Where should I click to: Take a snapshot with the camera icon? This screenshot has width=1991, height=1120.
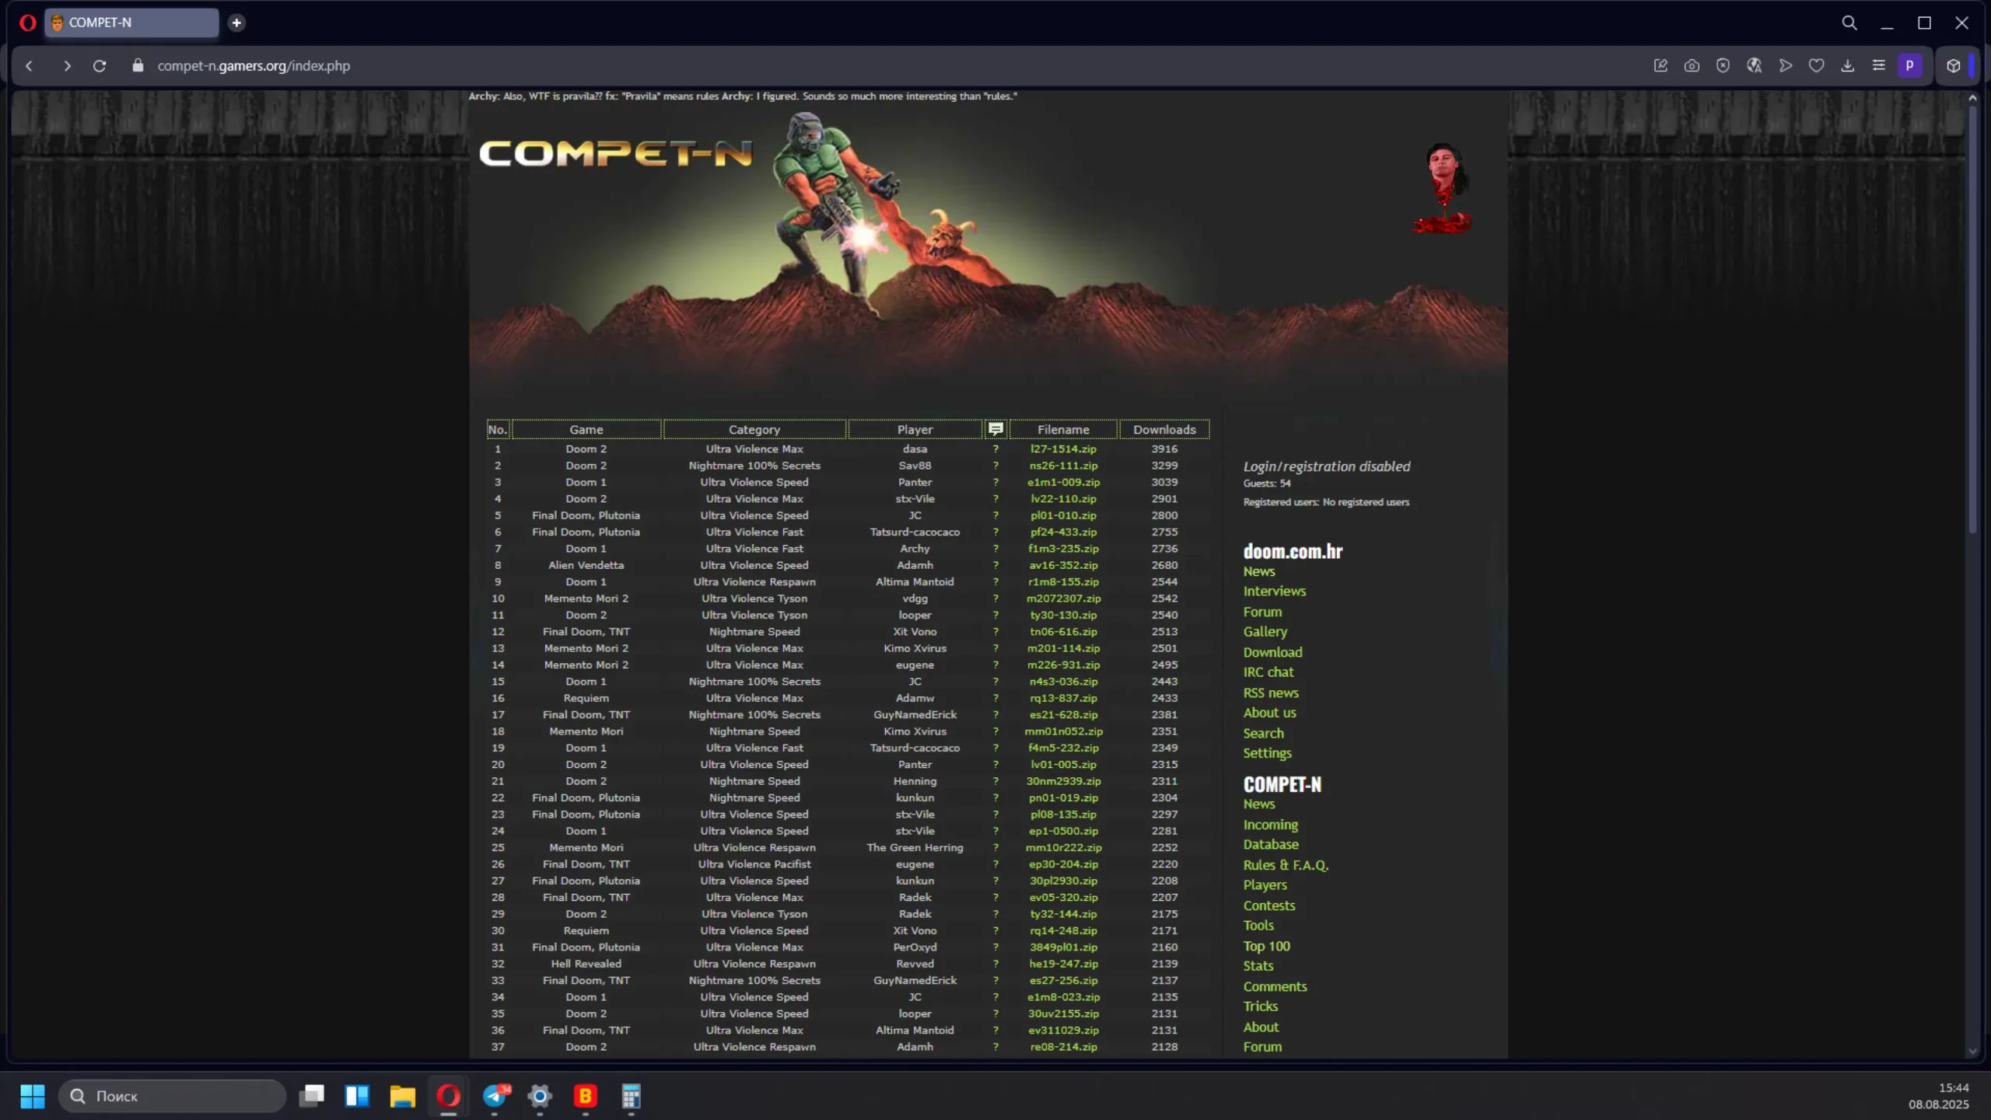(1692, 66)
